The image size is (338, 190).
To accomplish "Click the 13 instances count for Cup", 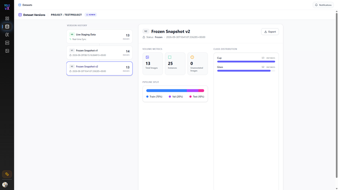I will pos(263,58).
